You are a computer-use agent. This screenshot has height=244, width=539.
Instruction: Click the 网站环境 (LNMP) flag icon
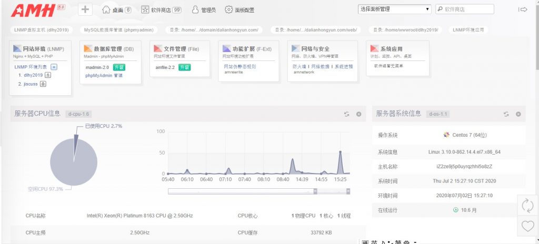17,48
